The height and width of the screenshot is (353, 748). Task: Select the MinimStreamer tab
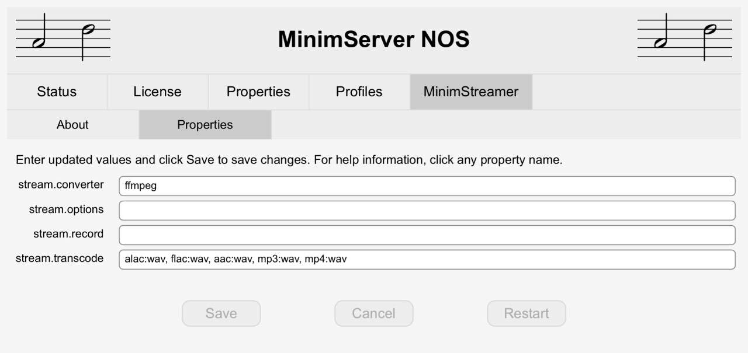tap(471, 92)
